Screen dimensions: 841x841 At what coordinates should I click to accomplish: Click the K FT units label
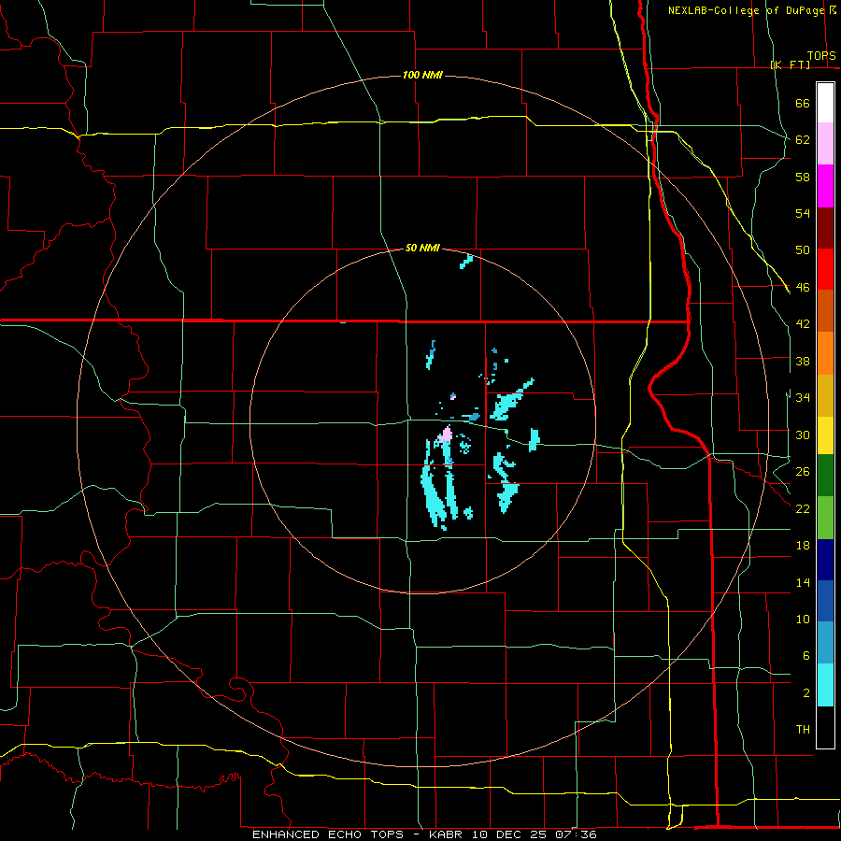791,64
